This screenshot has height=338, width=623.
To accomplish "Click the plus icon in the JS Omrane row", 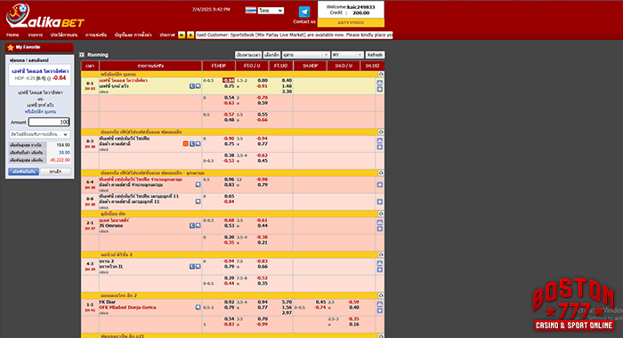I will (x=380, y=229).
